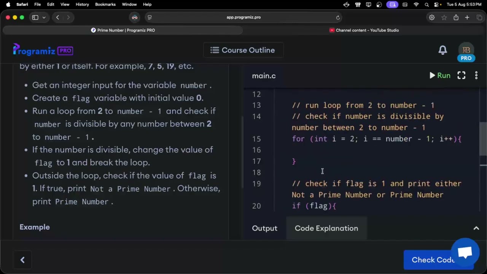Click the screen mirroring menu bar icon
Image resolution: width=487 pixels, height=274 pixels.
click(368, 5)
